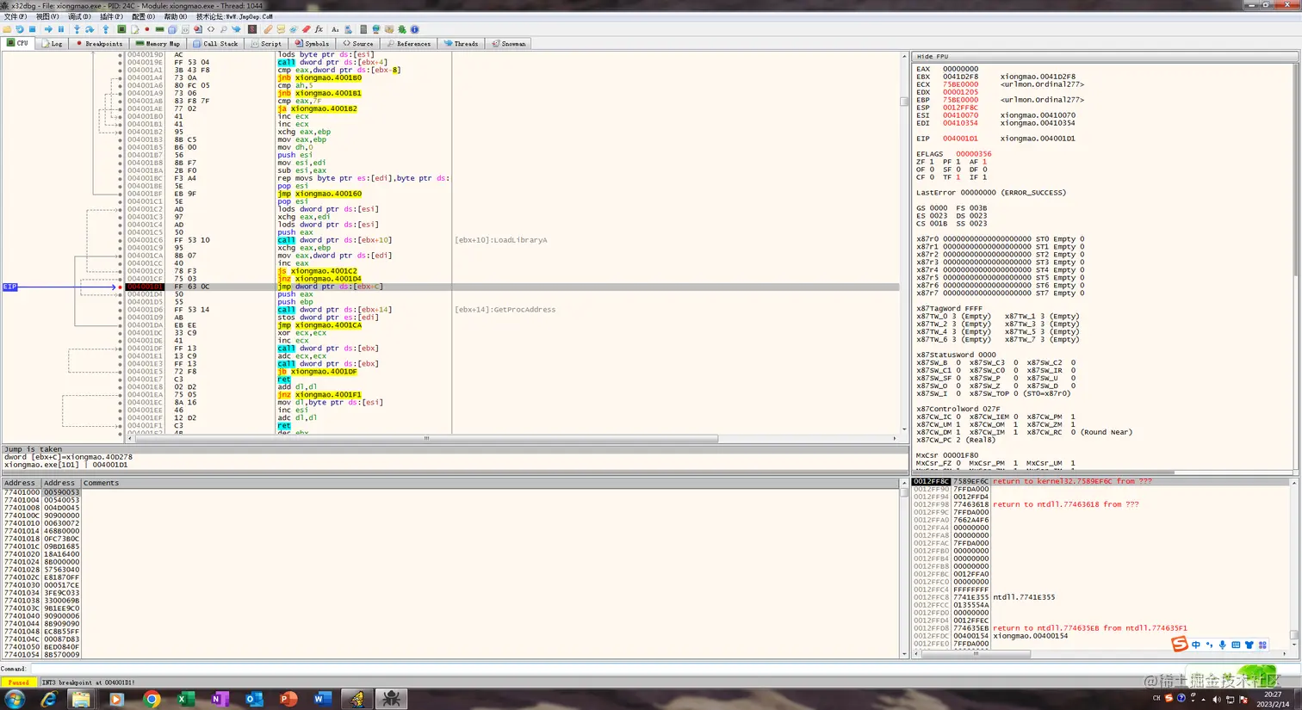Open the 调试 debug menu

pyautogui.click(x=79, y=16)
